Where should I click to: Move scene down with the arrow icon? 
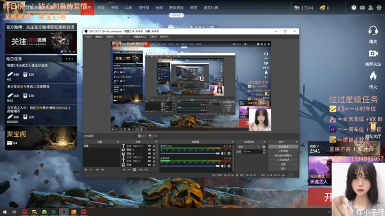click(x=103, y=169)
